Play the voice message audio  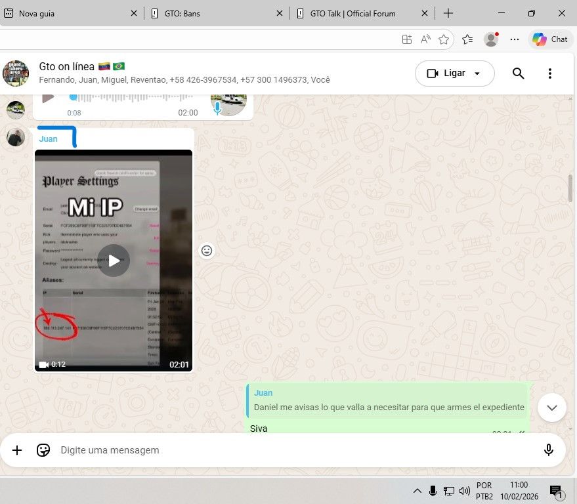[x=48, y=98]
